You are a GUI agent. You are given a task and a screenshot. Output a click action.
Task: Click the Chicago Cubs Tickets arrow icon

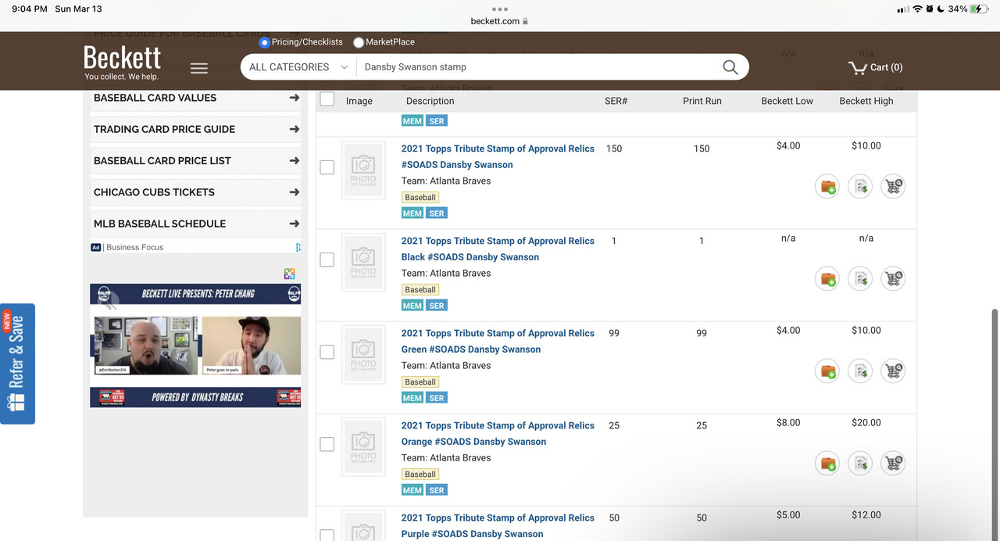(x=294, y=192)
